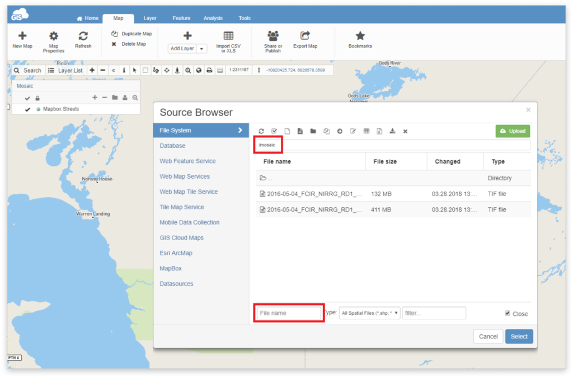Click the Export Map icon
This screenshot has height=378, width=573.
click(x=305, y=36)
